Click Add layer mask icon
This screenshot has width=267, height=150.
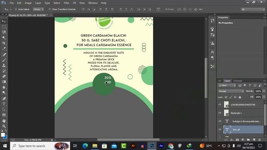tap(237, 140)
